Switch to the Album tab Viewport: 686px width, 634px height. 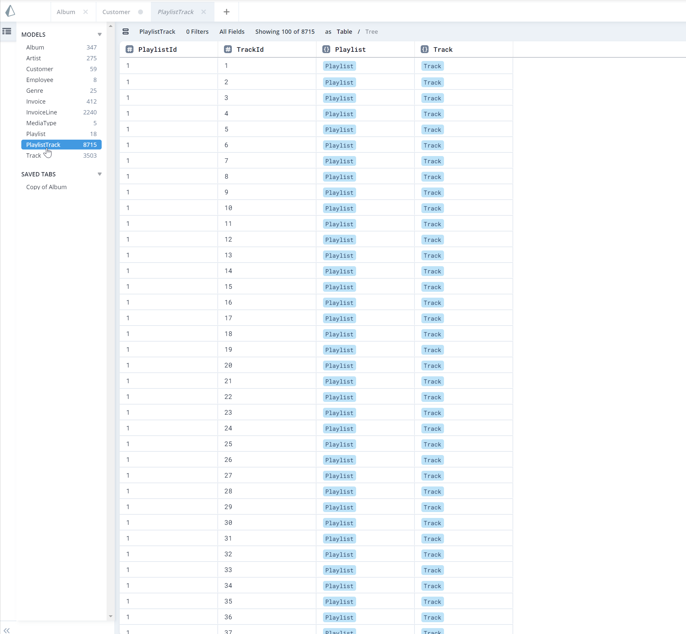[66, 12]
